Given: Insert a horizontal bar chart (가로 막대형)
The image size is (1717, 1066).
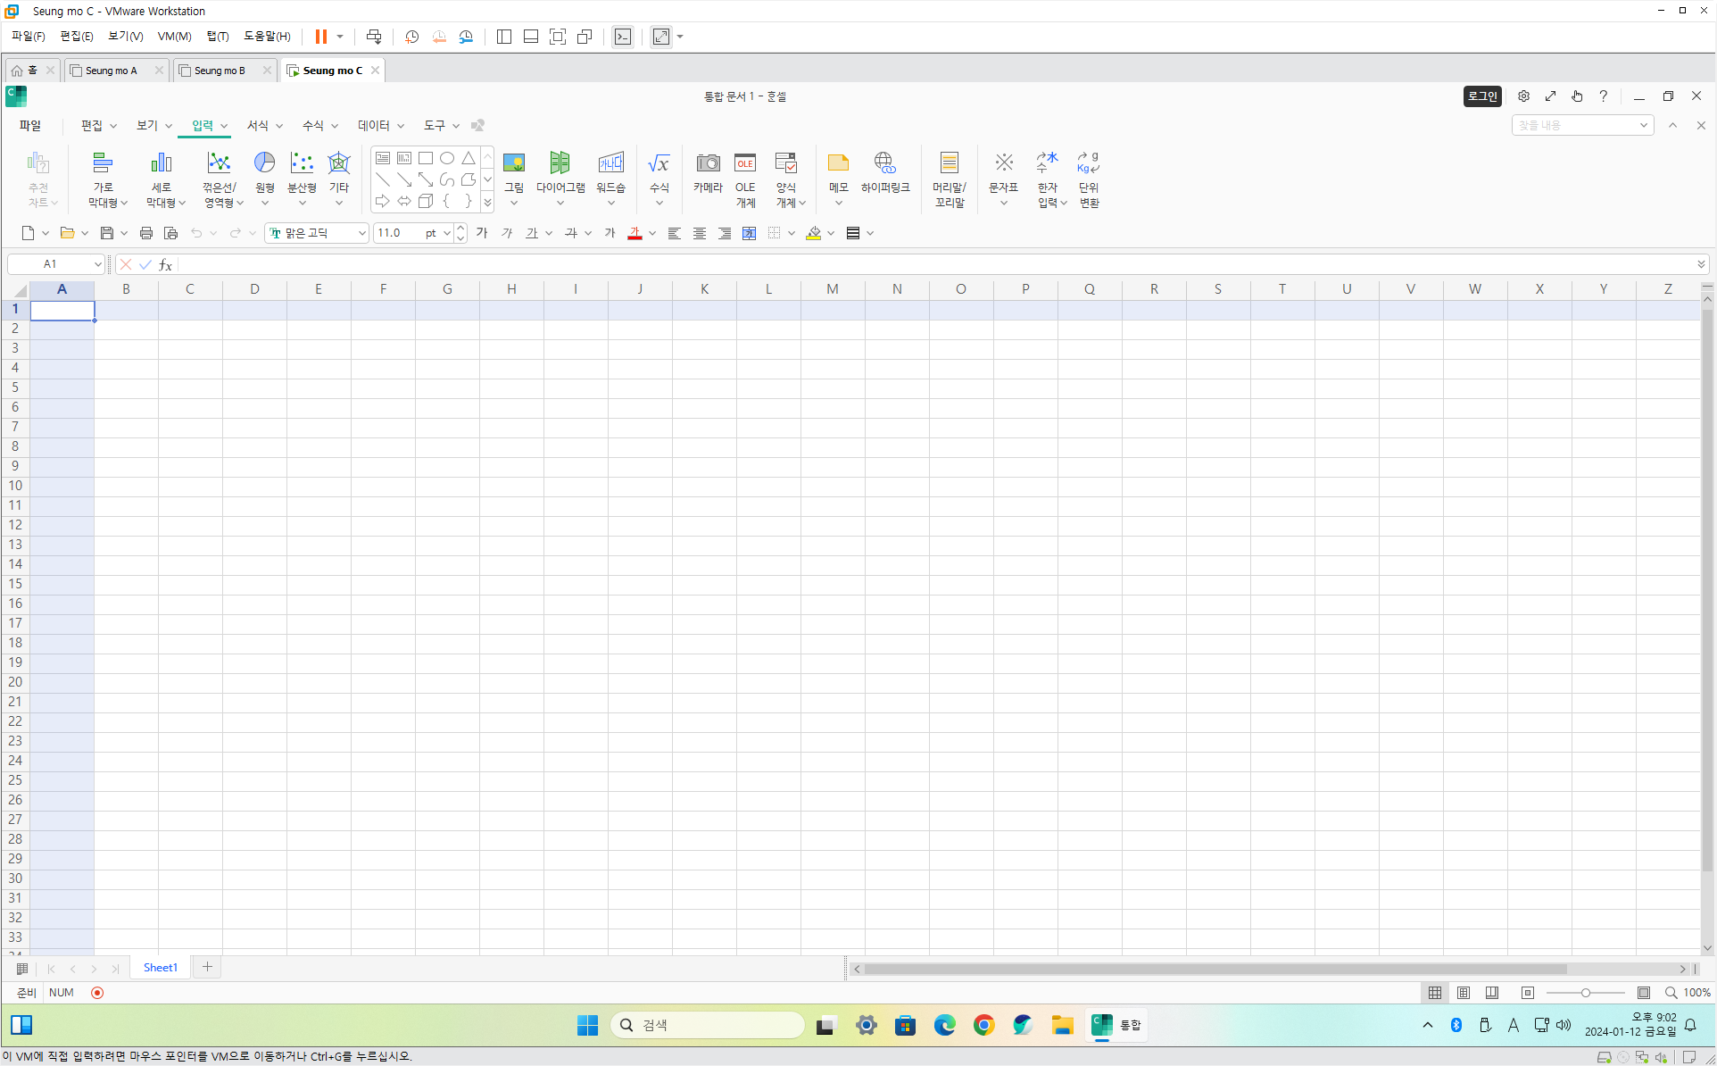Looking at the screenshot, I should 104,163.
